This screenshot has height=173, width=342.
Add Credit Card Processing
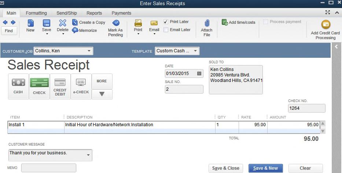tap(325, 30)
